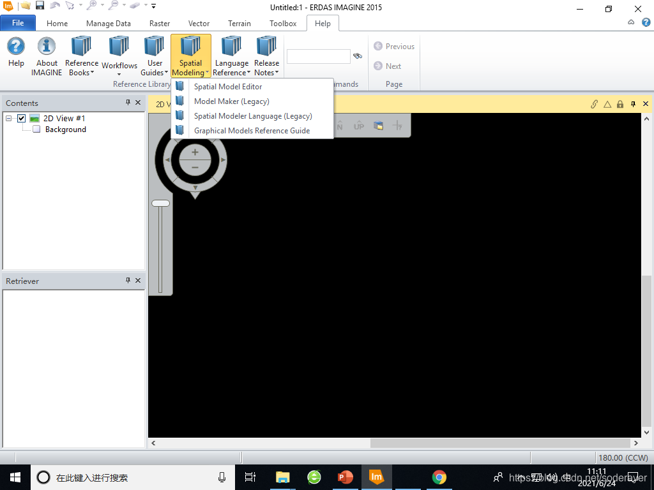This screenshot has width=654, height=490.
Task: Click the blue help question icon top-right
Action: (646, 22)
